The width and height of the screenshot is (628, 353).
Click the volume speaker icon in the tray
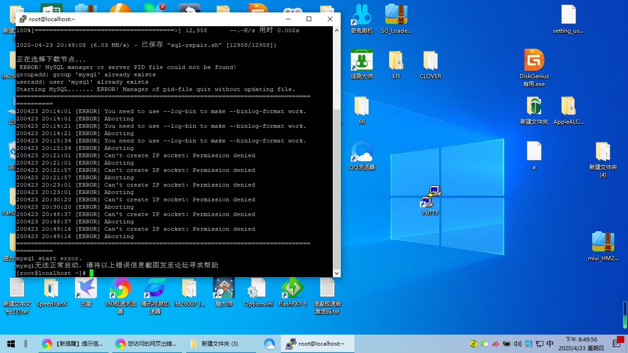tap(517, 343)
